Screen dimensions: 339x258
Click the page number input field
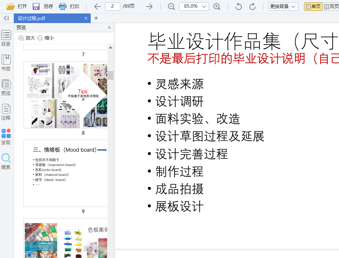(x=112, y=6)
